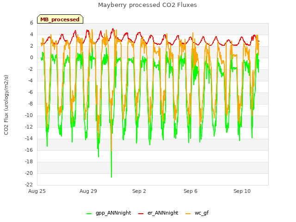296x222 pixels.
Task: Click the CO2 Flux y-axis title
Action: [x=6, y=105]
